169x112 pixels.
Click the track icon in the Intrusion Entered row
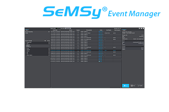point(101,33)
